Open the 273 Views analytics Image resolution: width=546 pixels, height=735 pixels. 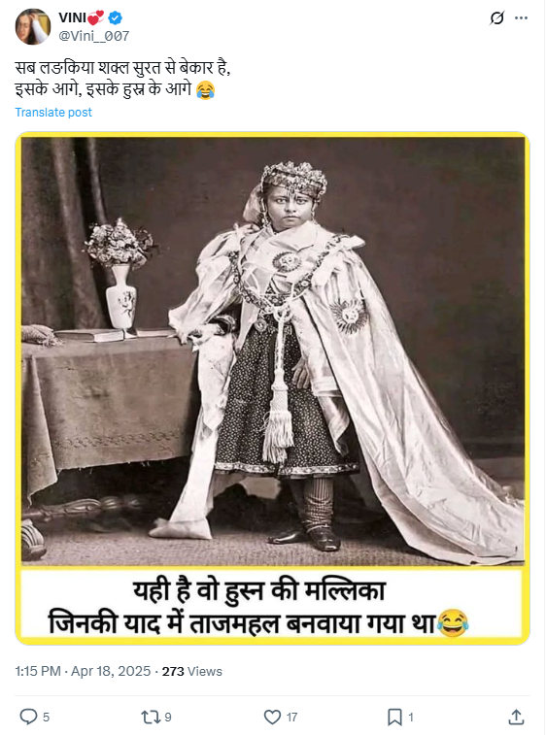click(x=191, y=671)
